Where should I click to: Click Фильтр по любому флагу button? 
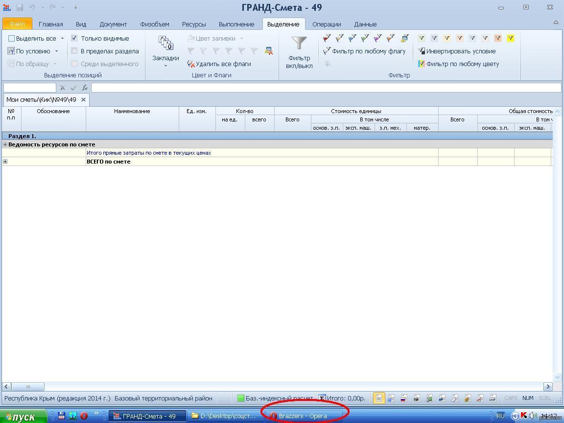click(x=364, y=51)
